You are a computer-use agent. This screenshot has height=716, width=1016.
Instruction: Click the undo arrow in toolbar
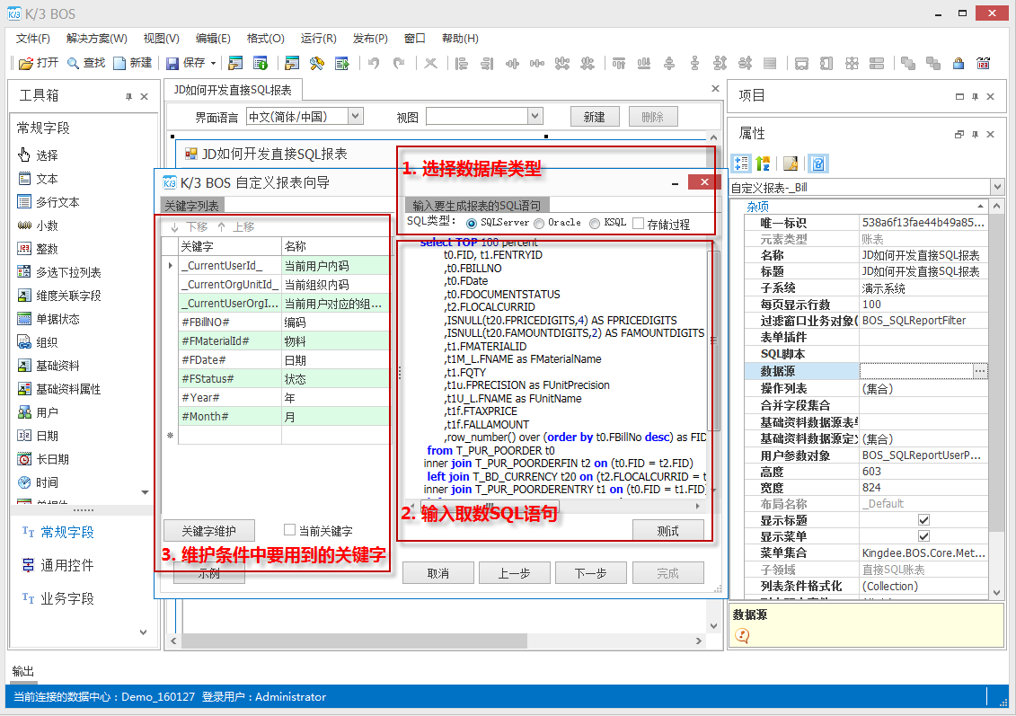(374, 63)
